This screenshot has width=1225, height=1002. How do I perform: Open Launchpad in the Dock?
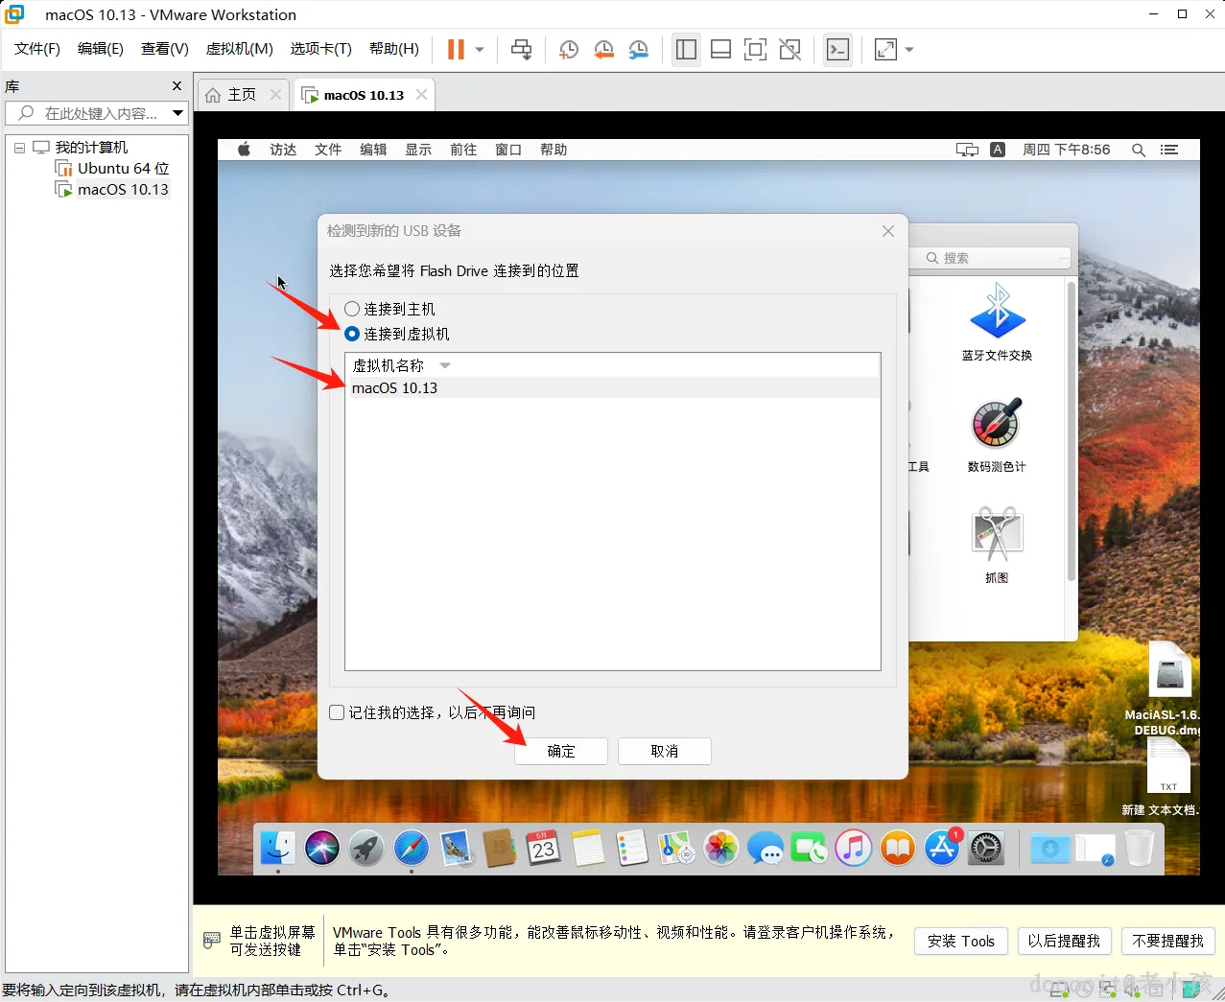[x=366, y=848]
